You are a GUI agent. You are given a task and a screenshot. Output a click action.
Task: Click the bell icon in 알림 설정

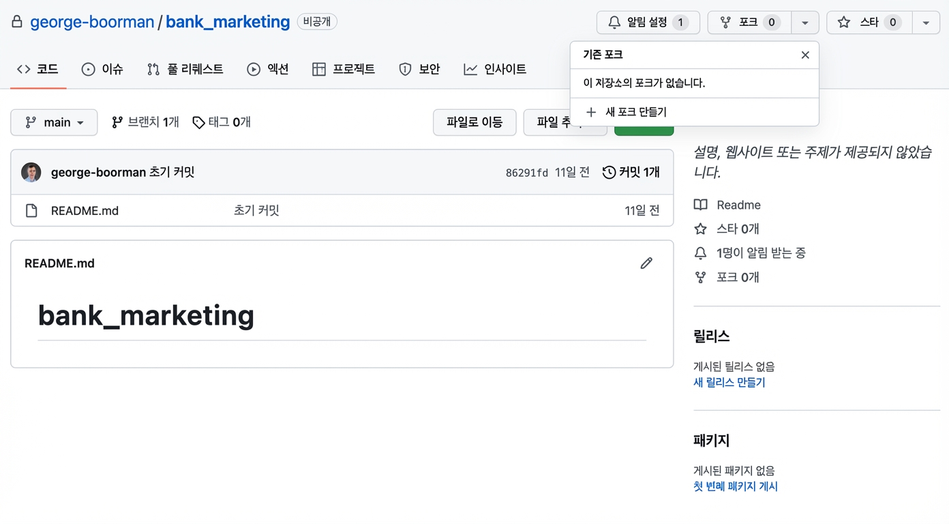click(x=614, y=23)
